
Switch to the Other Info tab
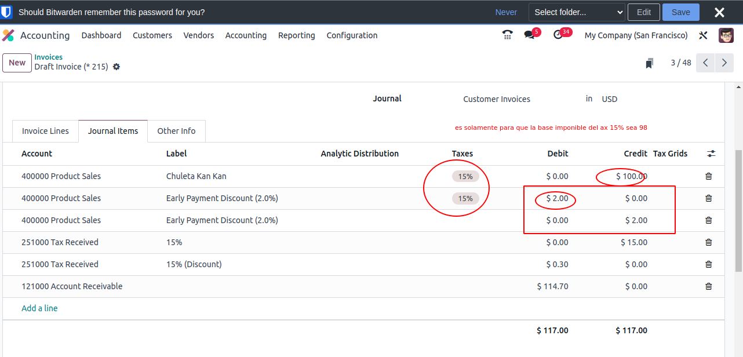(x=176, y=131)
